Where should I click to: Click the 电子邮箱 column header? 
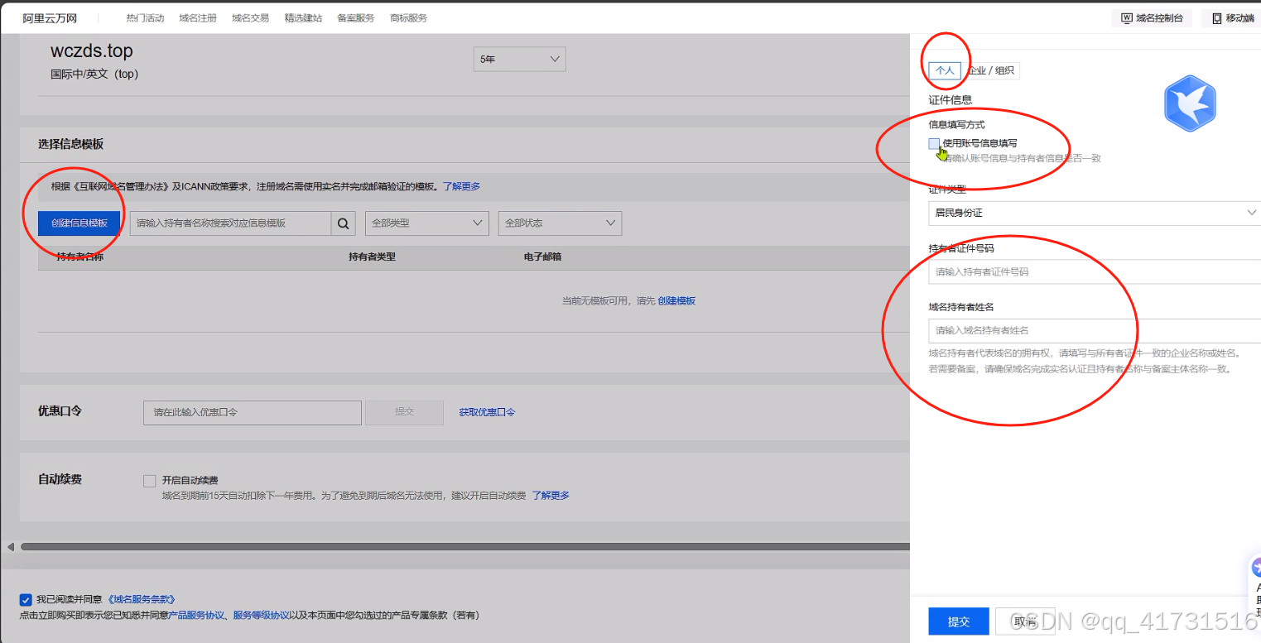(543, 257)
